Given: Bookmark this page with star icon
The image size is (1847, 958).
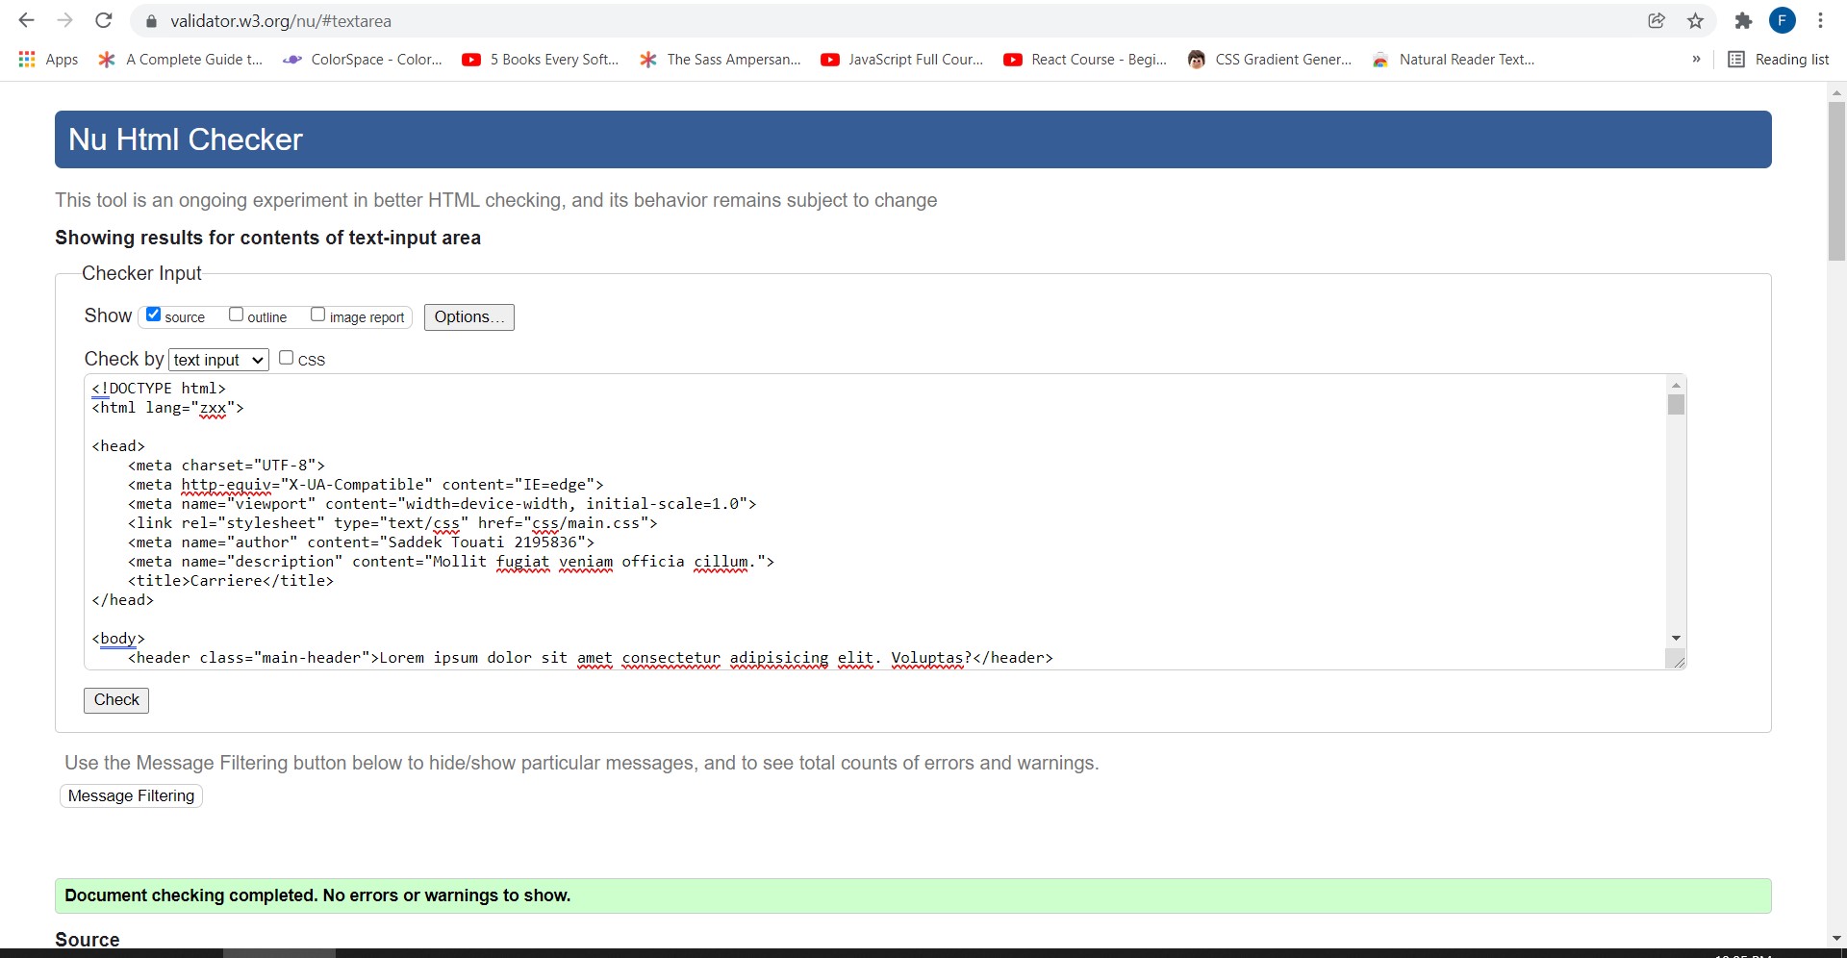Looking at the screenshot, I should coord(1695,20).
